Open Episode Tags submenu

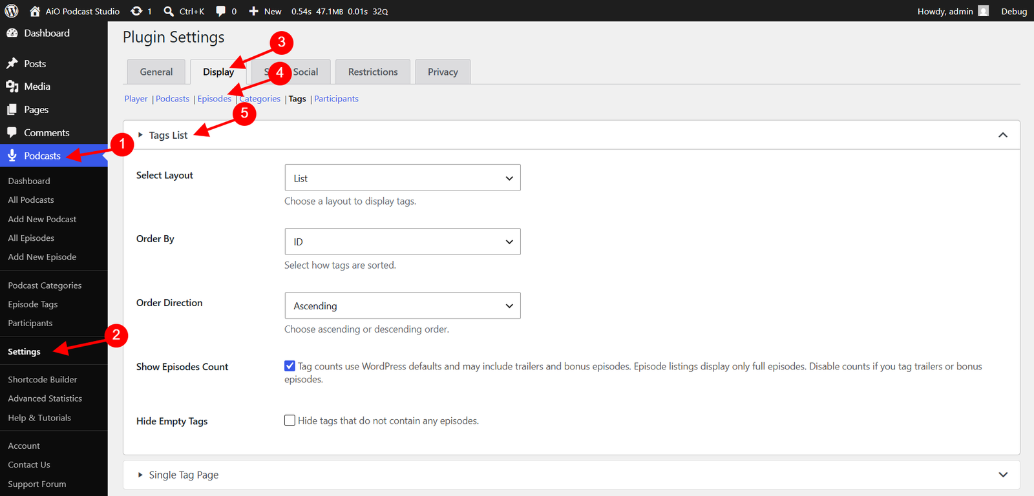[33, 304]
